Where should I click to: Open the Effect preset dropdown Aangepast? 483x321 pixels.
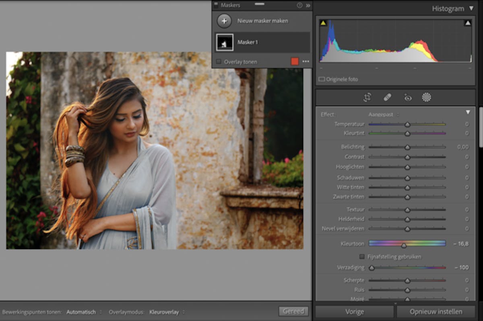(x=384, y=114)
